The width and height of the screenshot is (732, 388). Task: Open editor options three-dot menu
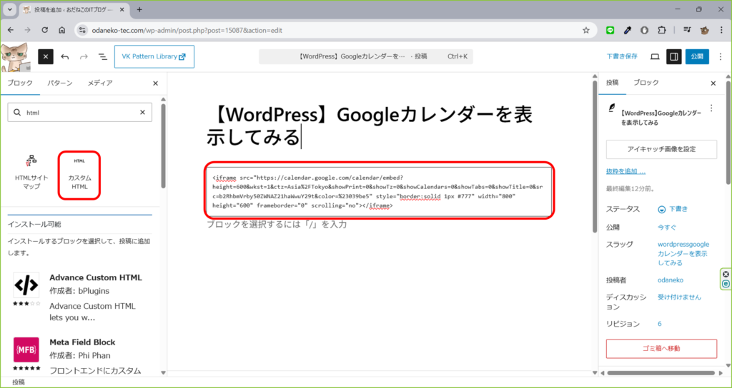coord(719,57)
